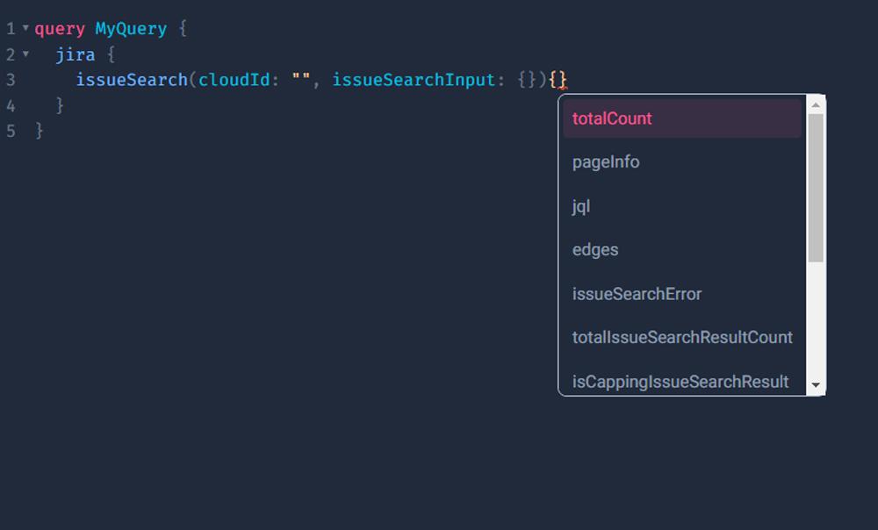This screenshot has width=878, height=530.
Task: Click the issueSearchInput argument
Action: (x=414, y=80)
